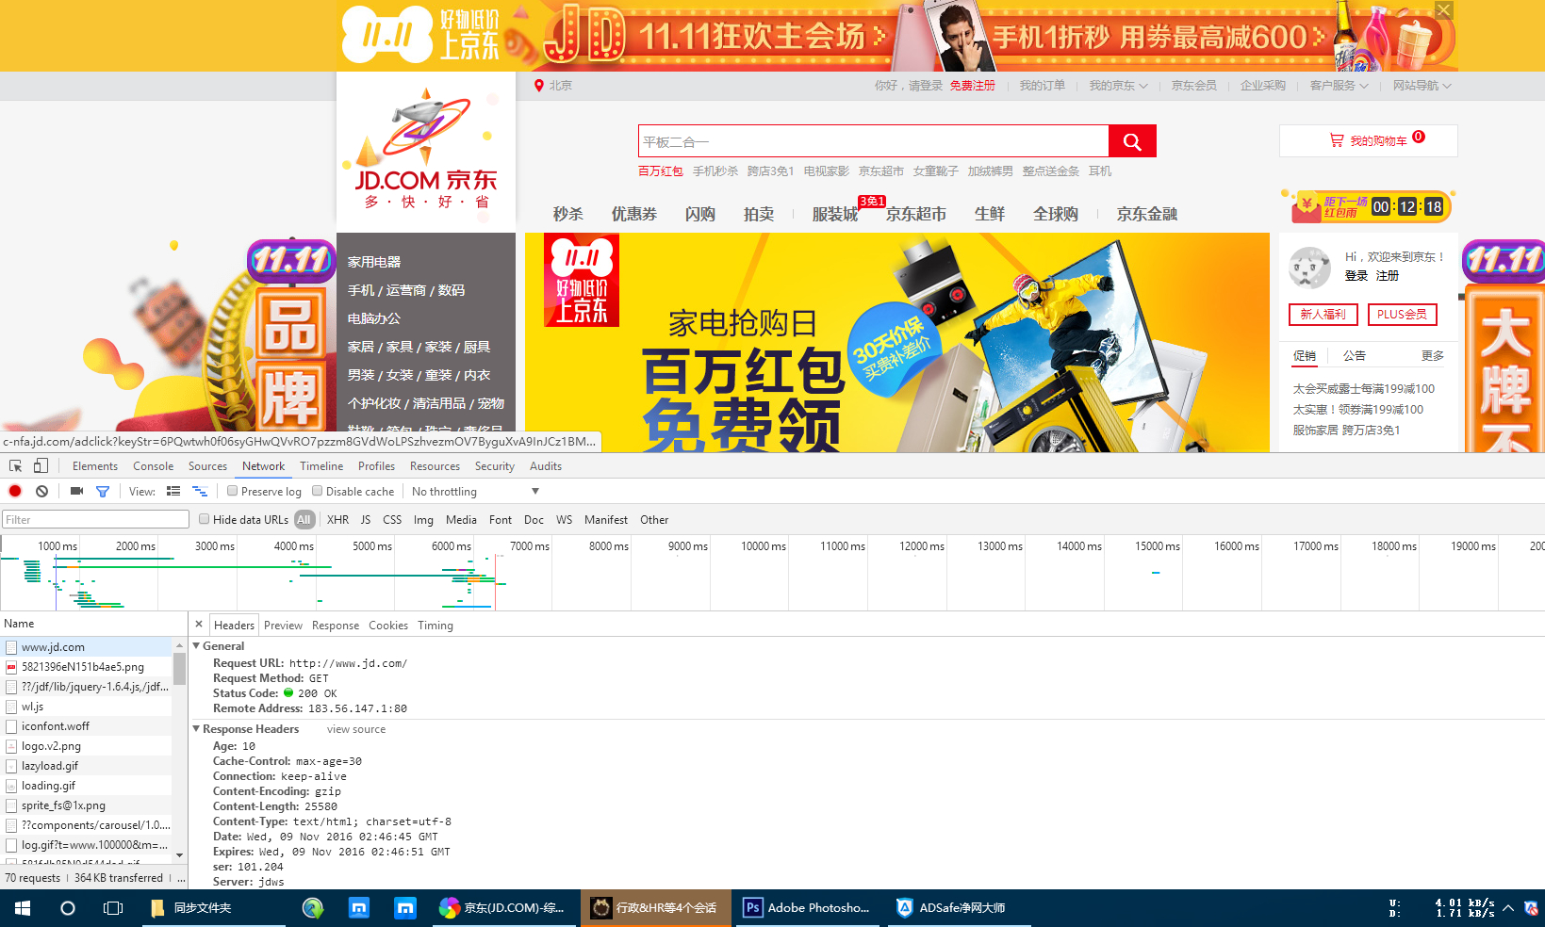Toggle the blue filter funnel icon

pyautogui.click(x=103, y=491)
